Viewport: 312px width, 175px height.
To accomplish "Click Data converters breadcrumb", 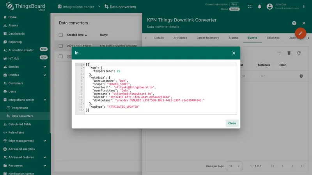I will click(x=120, y=7).
